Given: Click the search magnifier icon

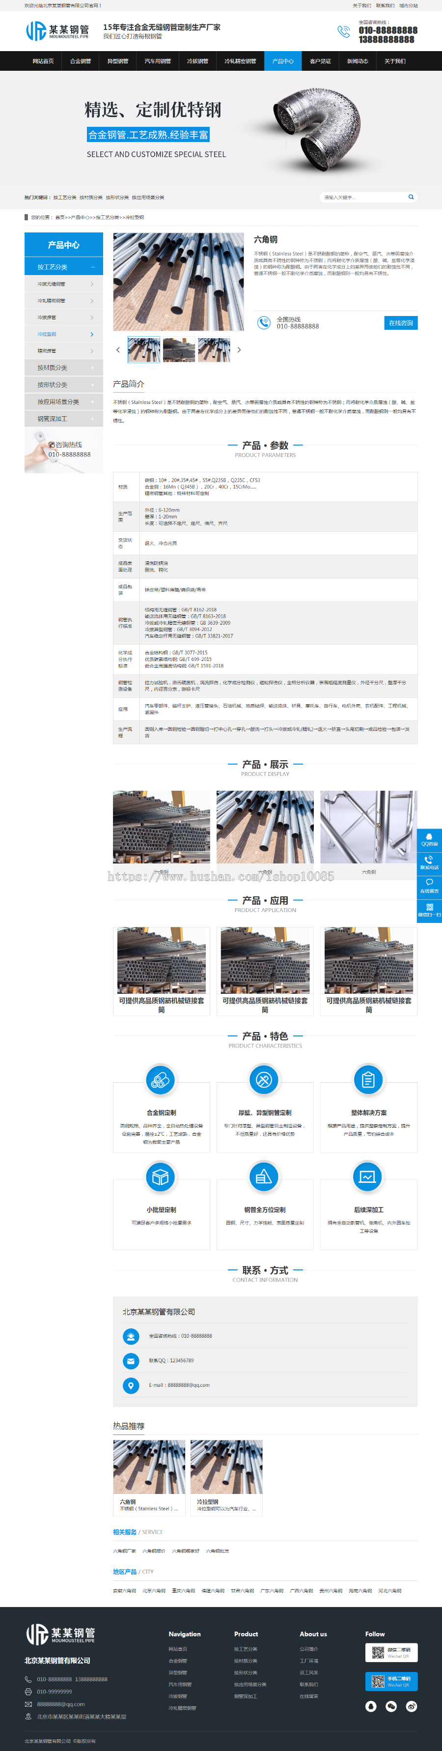Looking at the screenshot, I should [x=411, y=197].
